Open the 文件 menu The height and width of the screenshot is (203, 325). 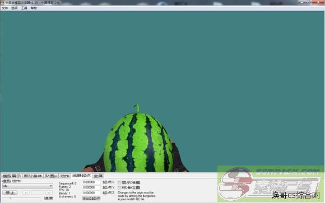tap(4, 8)
